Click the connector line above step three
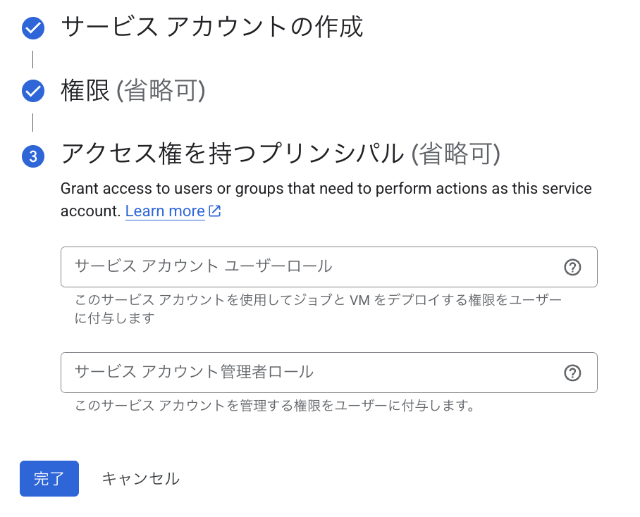 33,123
